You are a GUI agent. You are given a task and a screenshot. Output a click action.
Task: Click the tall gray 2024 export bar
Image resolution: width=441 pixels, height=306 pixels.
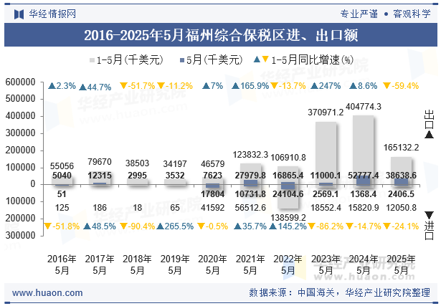[363, 150]
